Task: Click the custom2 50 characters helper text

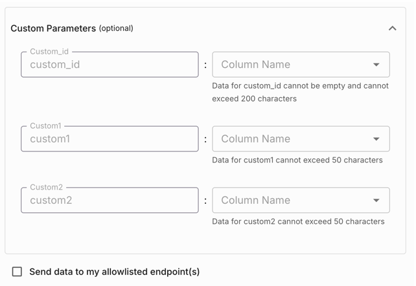Action: [x=298, y=221]
